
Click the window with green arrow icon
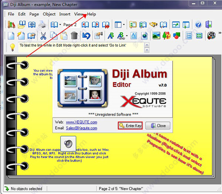point(176,25)
